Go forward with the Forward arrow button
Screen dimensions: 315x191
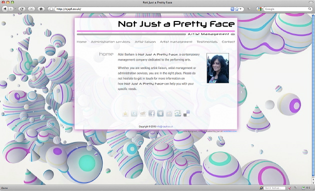10,9
